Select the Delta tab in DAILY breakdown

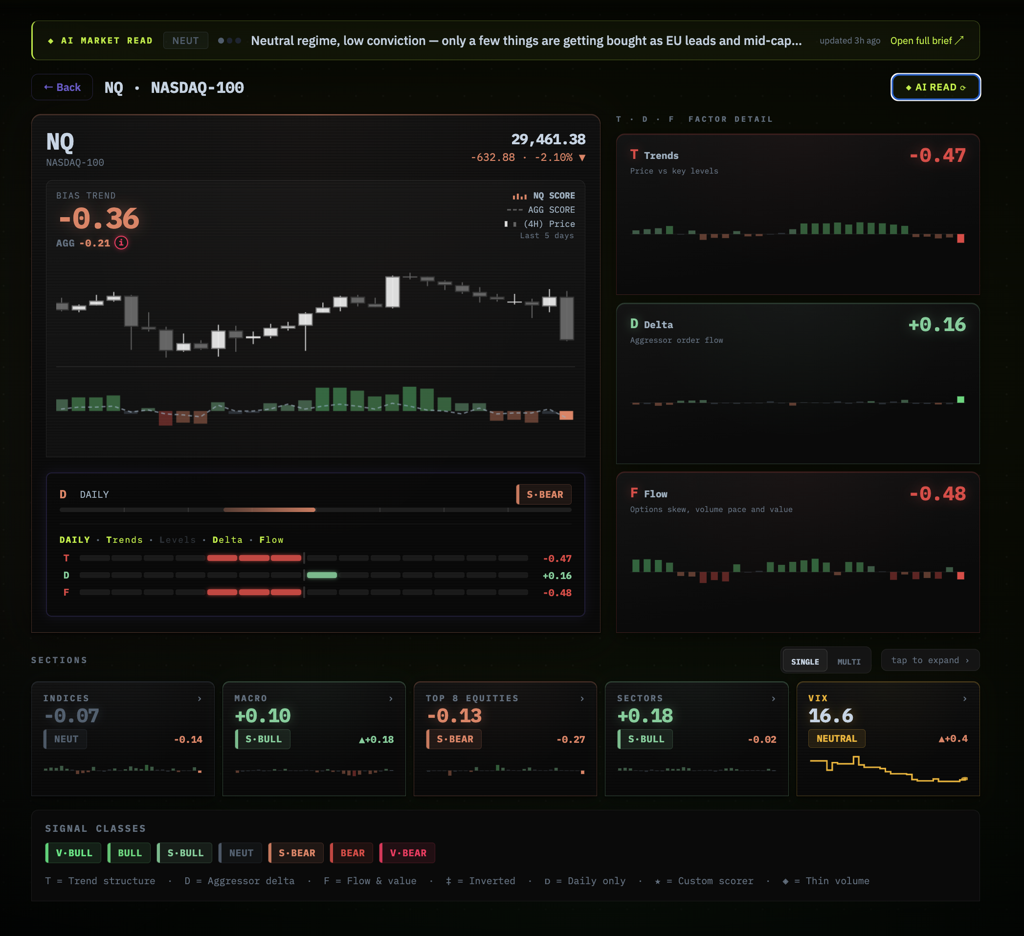pos(227,539)
